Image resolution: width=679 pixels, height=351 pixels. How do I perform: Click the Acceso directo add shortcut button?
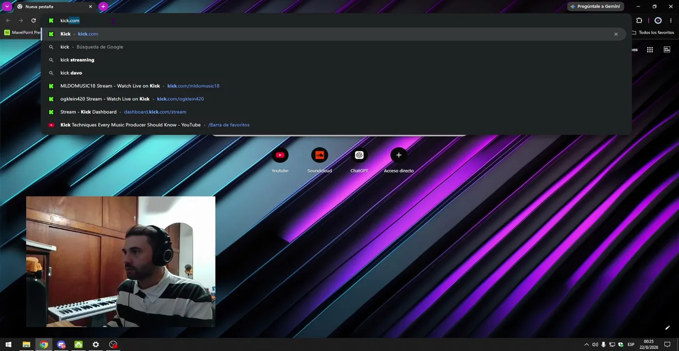click(x=399, y=160)
